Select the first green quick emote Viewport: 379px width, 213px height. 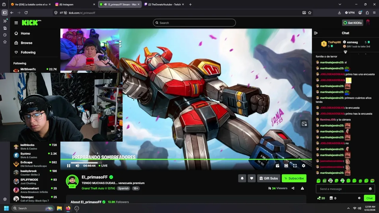pos(319,181)
